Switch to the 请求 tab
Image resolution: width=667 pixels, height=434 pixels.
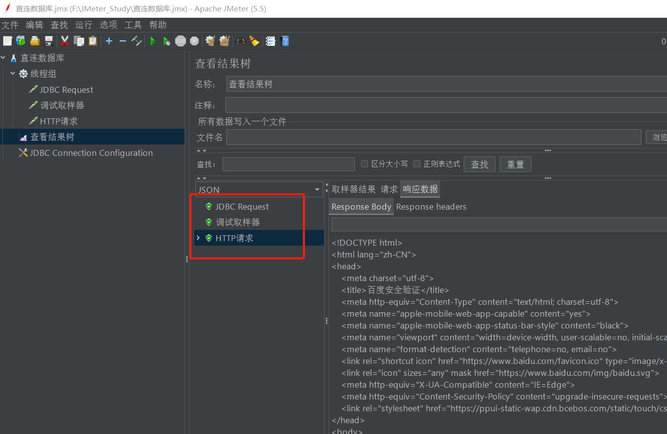tap(389, 189)
